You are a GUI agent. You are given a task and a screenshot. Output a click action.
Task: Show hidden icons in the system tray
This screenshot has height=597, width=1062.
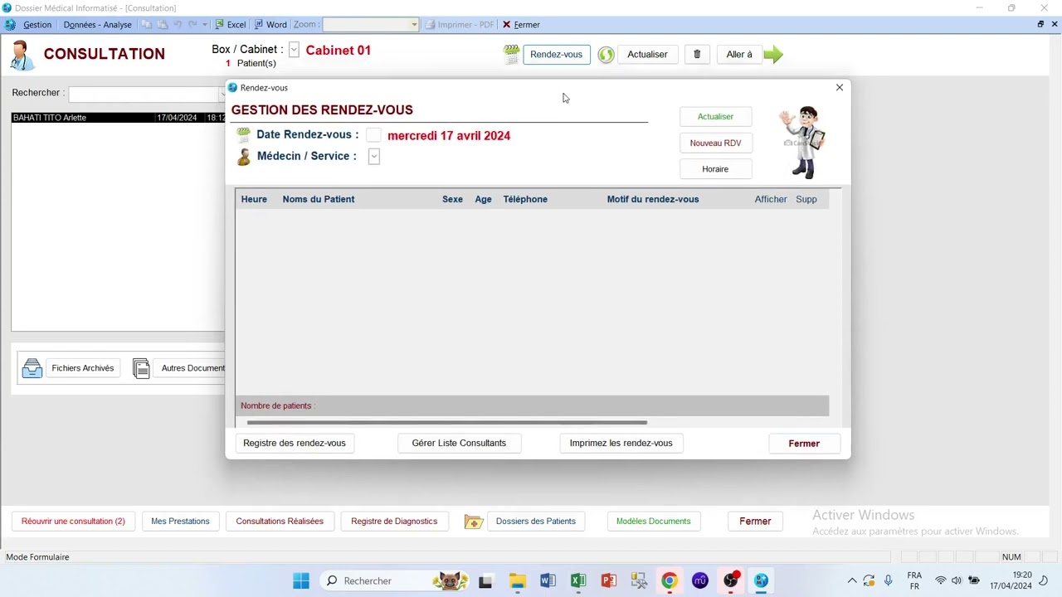[x=851, y=580]
